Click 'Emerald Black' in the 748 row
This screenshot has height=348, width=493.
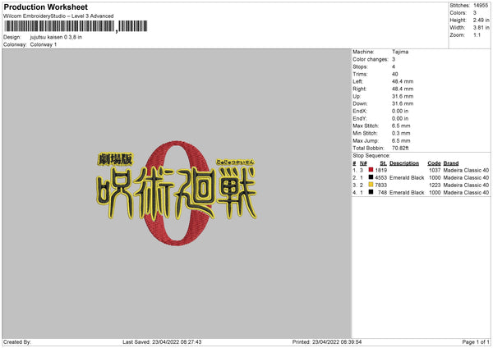click(x=407, y=193)
